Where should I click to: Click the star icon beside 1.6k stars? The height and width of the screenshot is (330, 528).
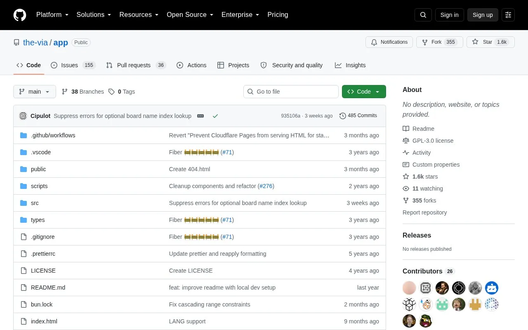(406, 177)
